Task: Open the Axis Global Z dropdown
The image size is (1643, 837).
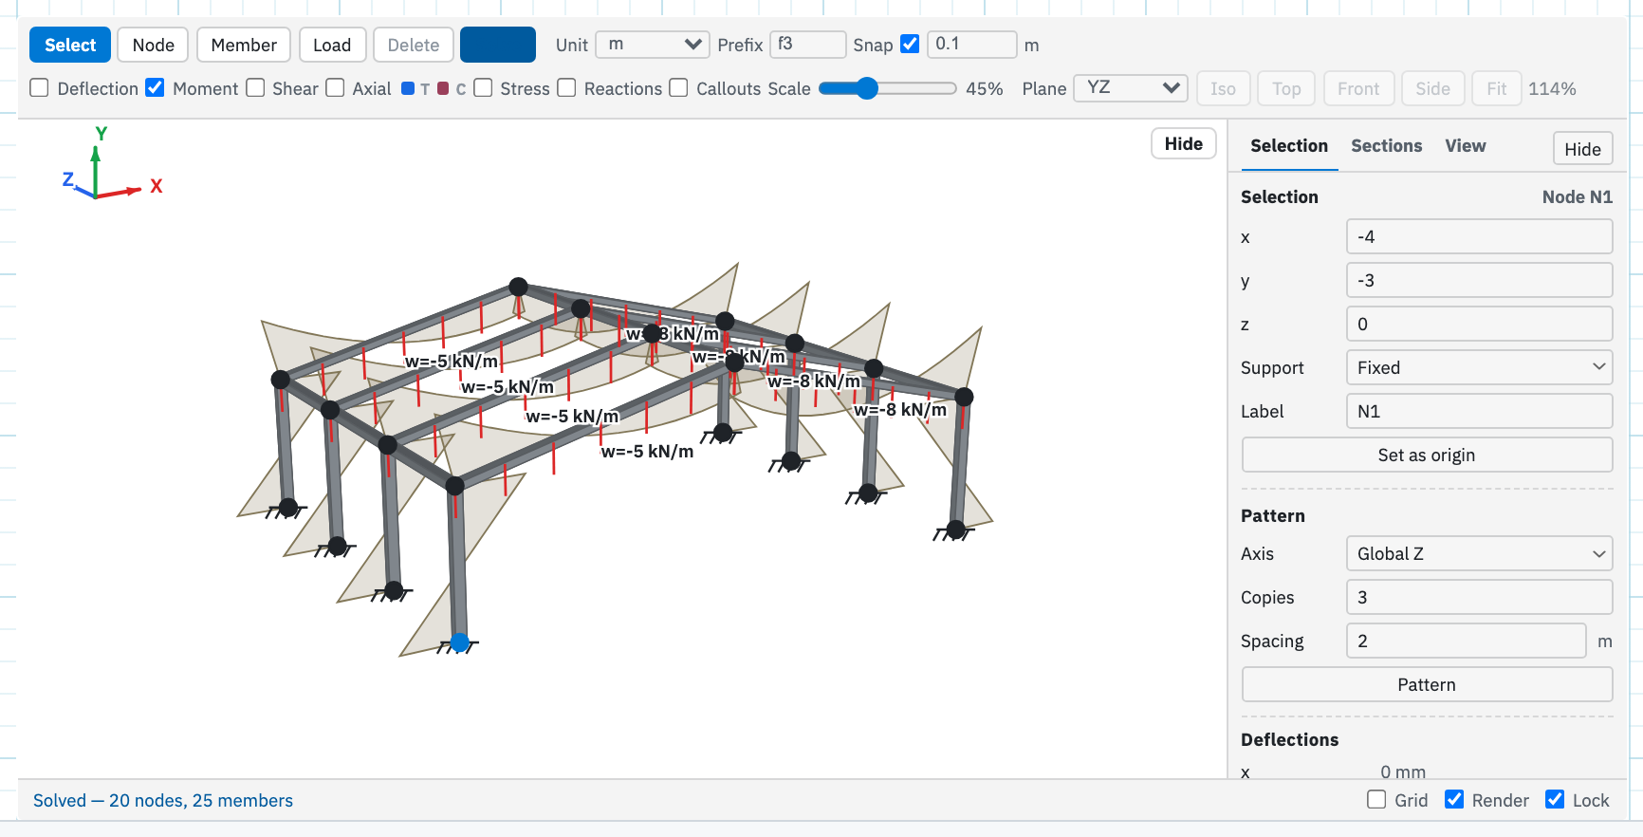Action: click(x=1479, y=553)
